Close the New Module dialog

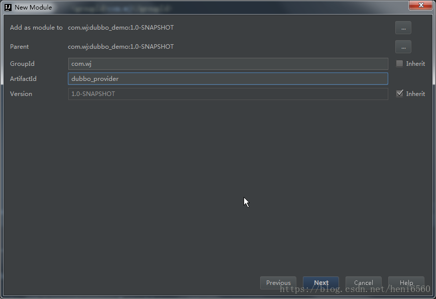(421, 5)
